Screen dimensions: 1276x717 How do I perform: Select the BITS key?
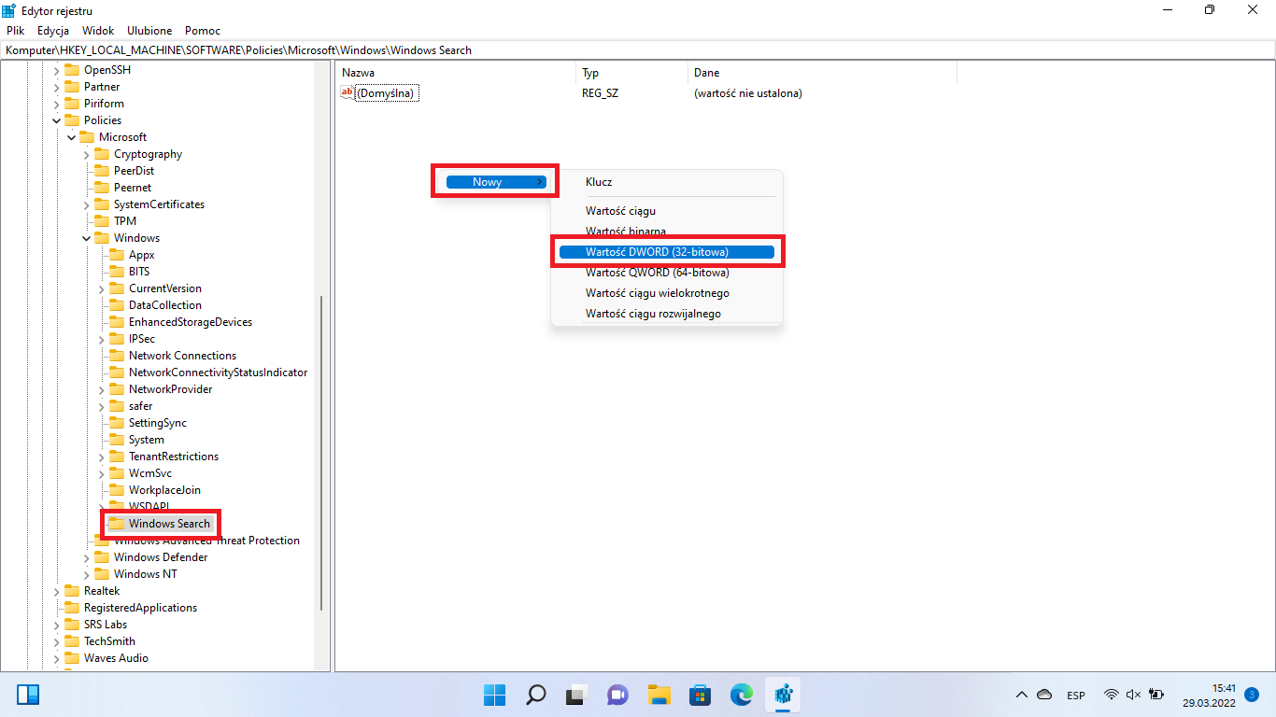139,272
